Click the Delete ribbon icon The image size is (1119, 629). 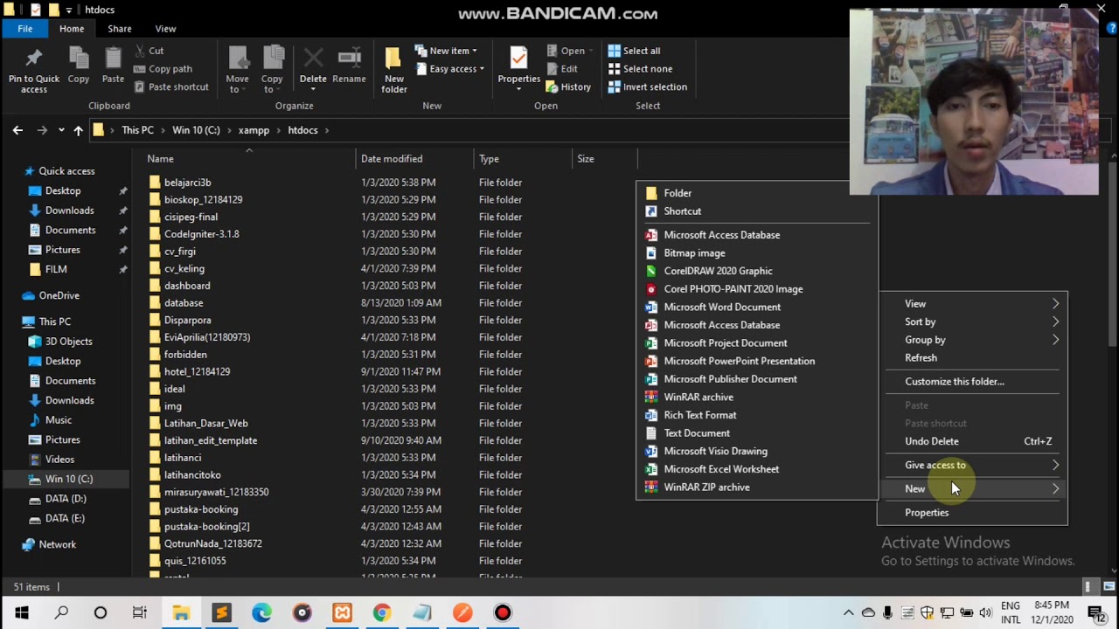click(313, 66)
